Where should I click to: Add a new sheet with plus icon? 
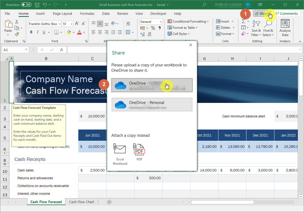pos(109,202)
